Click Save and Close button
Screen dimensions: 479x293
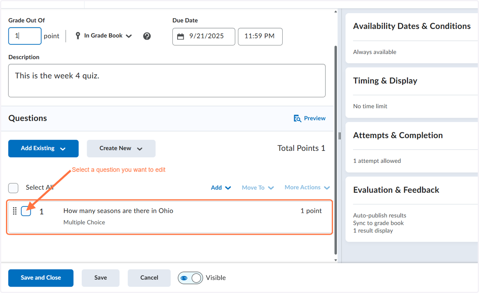tap(41, 278)
